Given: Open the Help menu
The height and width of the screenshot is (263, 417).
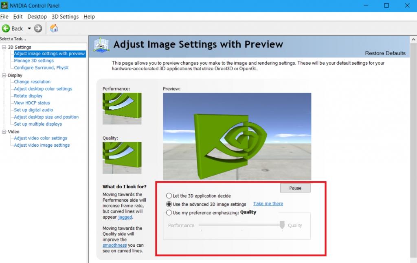Looking at the screenshot, I should (x=89, y=17).
